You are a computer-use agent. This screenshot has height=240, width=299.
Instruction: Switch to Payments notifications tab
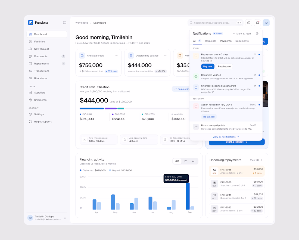[x=226, y=41]
